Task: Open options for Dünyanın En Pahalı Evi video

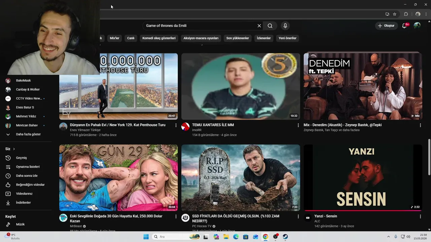Action: pyautogui.click(x=176, y=125)
